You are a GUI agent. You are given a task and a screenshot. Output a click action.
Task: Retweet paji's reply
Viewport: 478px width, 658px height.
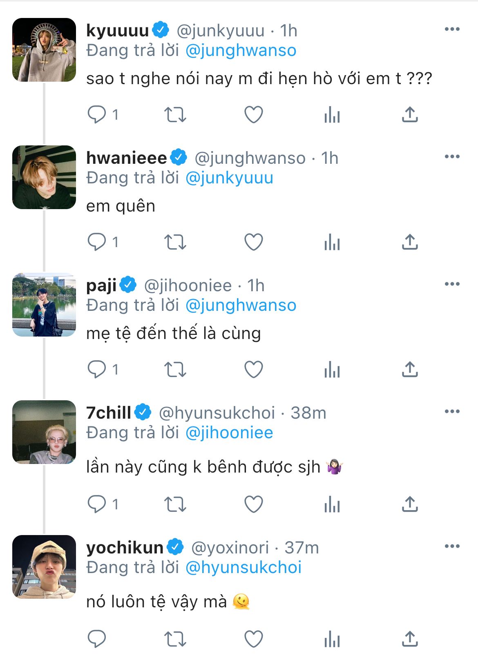(x=175, y=370)
